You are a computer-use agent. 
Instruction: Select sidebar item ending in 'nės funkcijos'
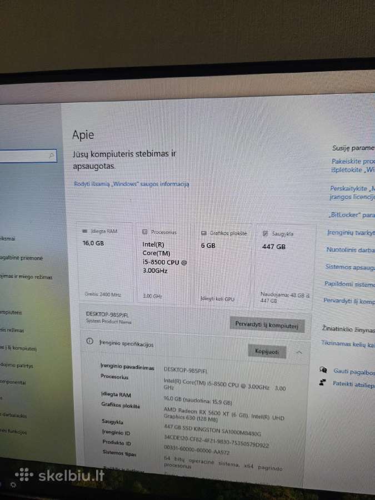13,432
